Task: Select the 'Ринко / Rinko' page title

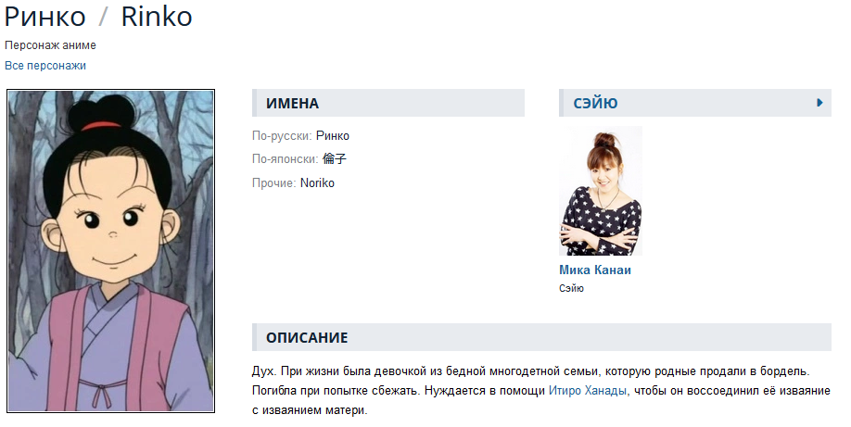Action: point(98,17)
